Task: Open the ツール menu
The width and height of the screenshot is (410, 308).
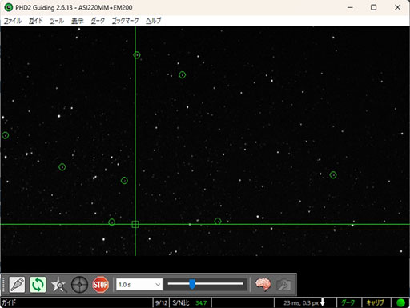Action: tap(57, 21)
